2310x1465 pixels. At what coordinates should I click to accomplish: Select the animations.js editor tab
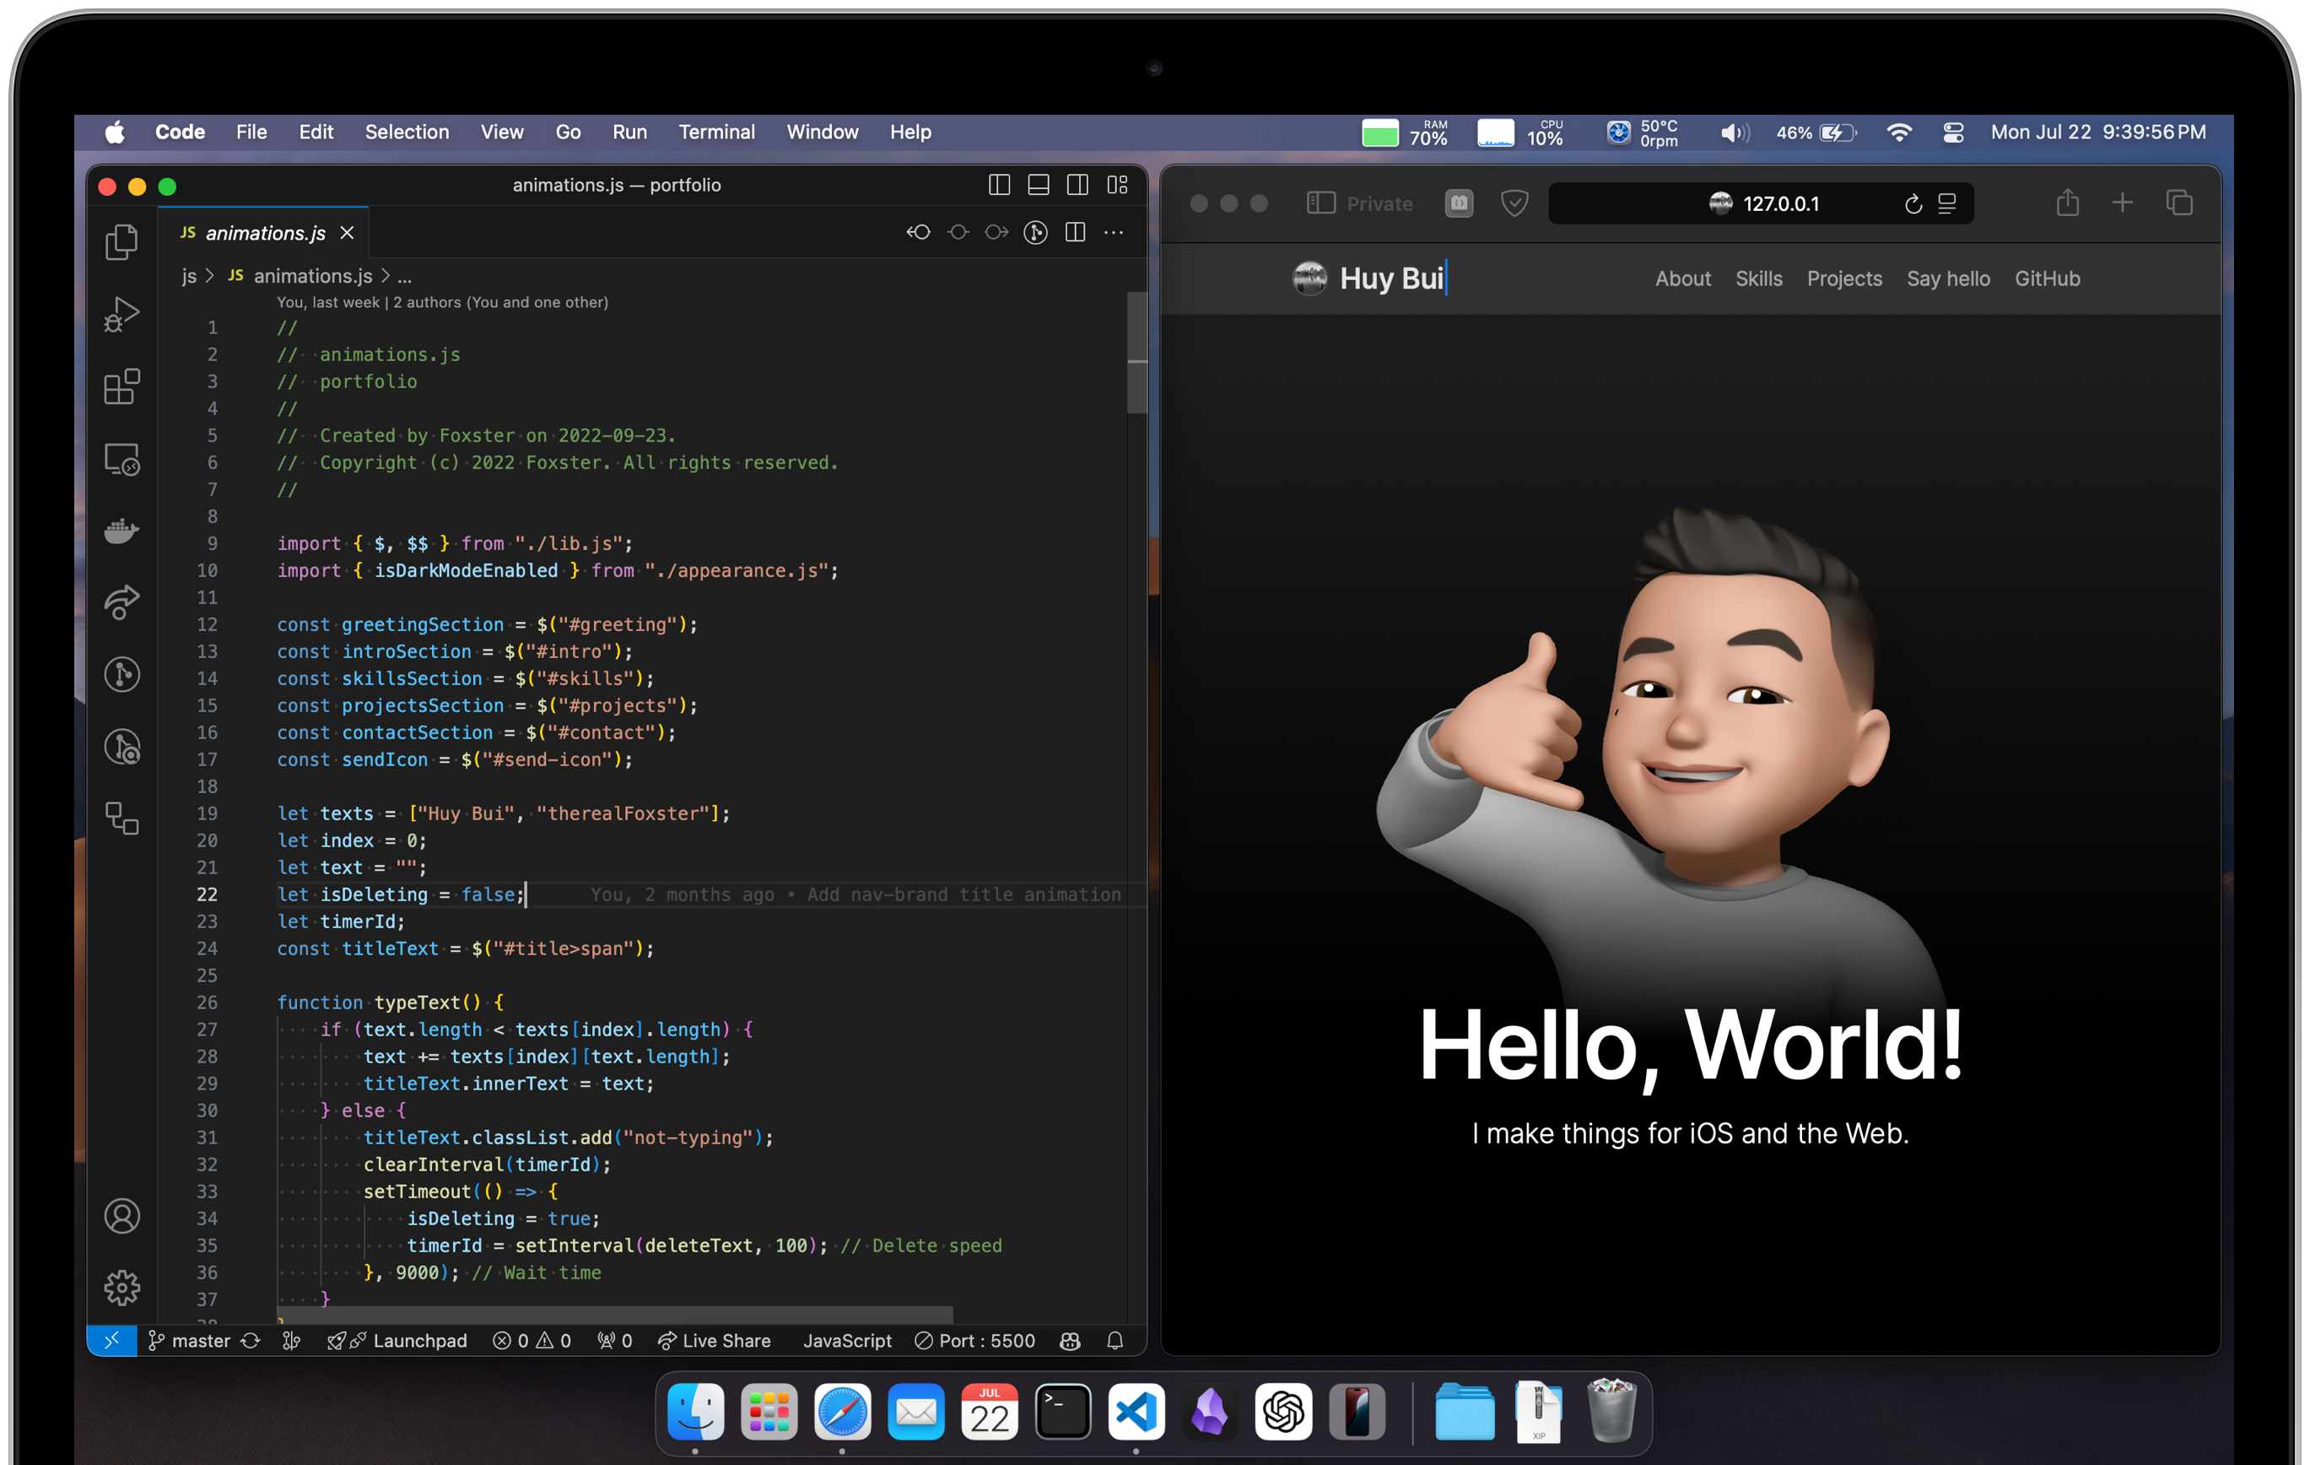click(265, 233)
